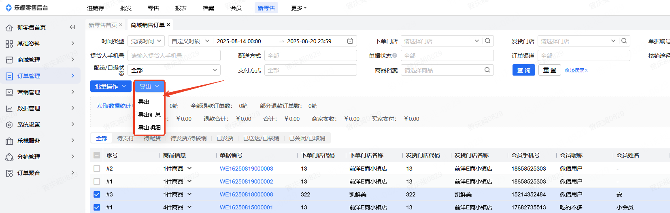
Task: Open order link WE16250819000002
Action: pyautogui.click(x=246, y=181)
